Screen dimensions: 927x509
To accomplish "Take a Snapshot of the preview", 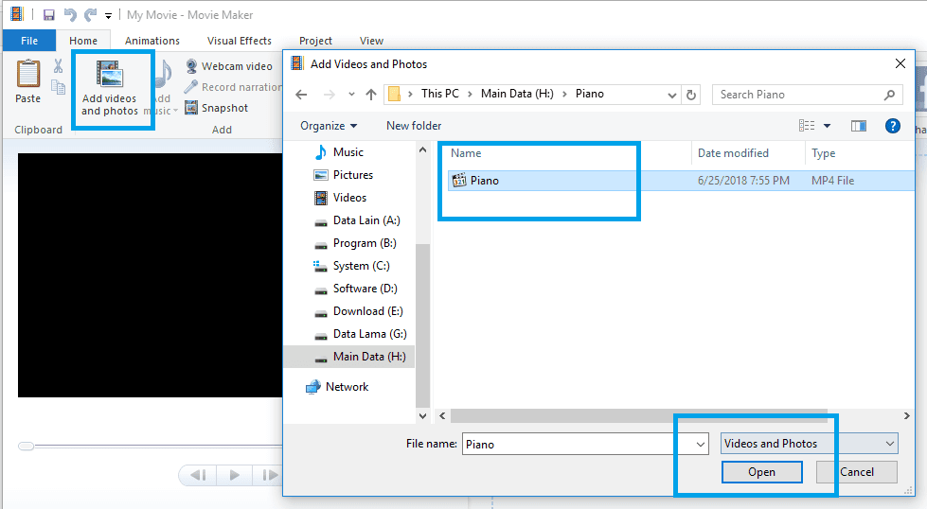I will pos(217,108).
